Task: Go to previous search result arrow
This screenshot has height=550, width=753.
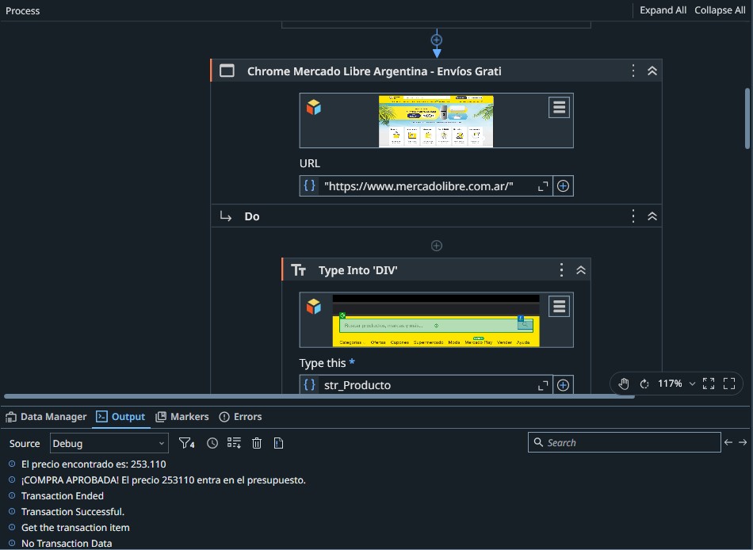Action: tap(728, 442)
